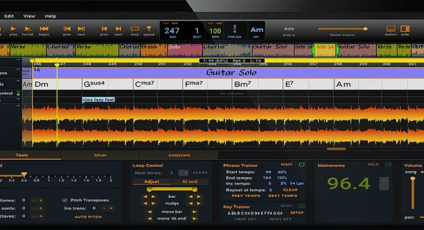Open the Key display showing Am
The image size is (424, 230).
[x=257, y=30]
